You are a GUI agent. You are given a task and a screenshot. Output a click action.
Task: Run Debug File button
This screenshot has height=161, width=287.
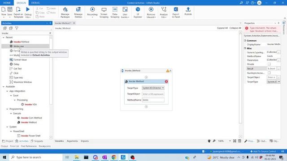coord(28,12)
